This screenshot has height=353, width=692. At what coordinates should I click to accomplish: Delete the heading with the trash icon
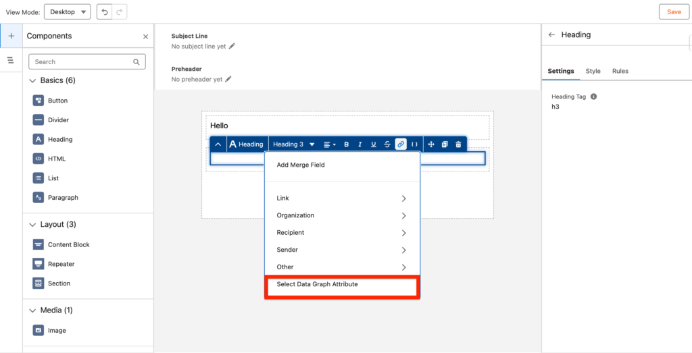click(x=458, y=144)
